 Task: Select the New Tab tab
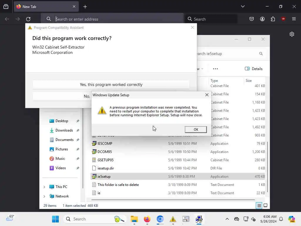coord(46,6)
